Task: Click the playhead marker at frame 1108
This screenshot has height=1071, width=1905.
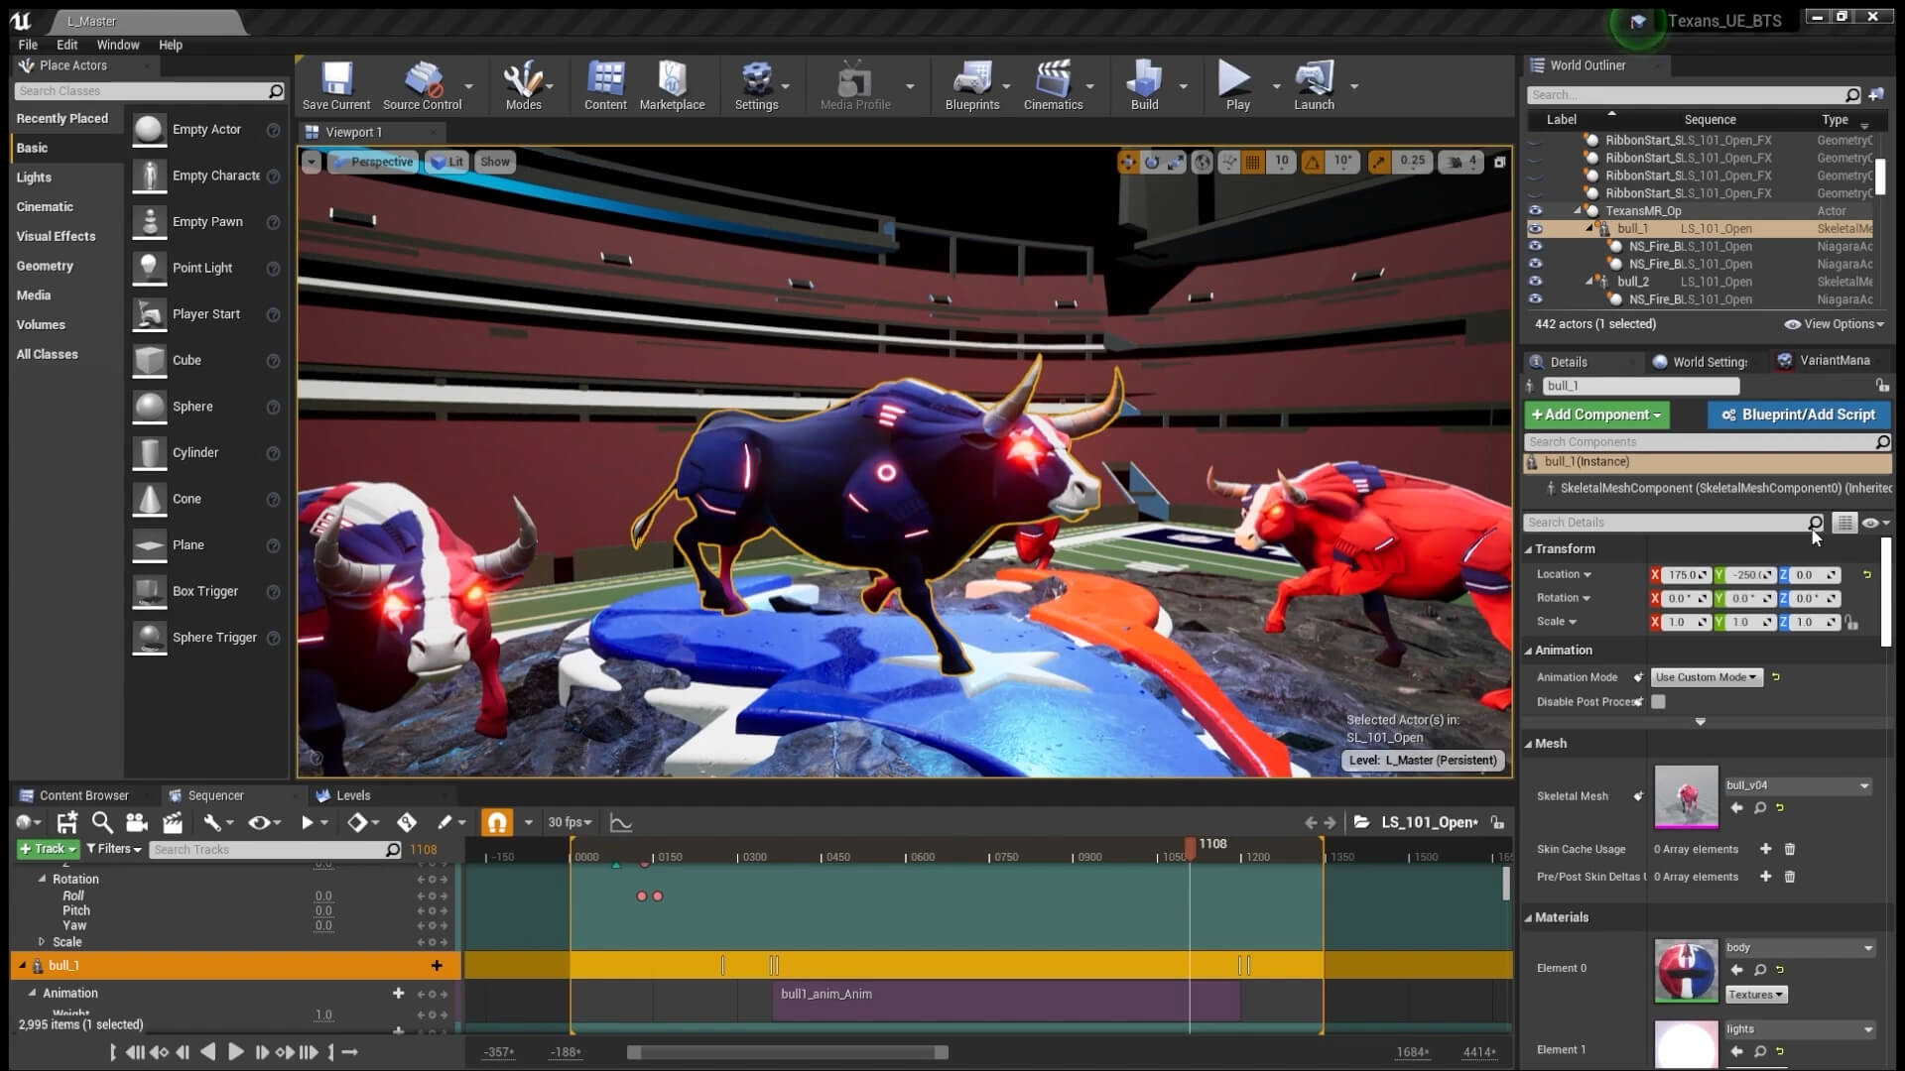Action: pyautogui.click(x=1191, y=849)
